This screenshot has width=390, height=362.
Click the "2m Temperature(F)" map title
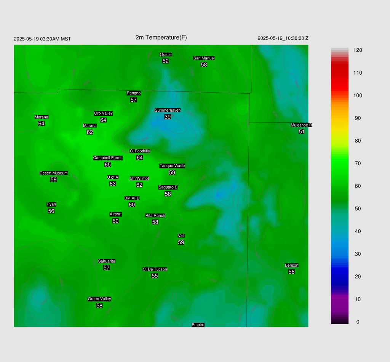[161, 38]
